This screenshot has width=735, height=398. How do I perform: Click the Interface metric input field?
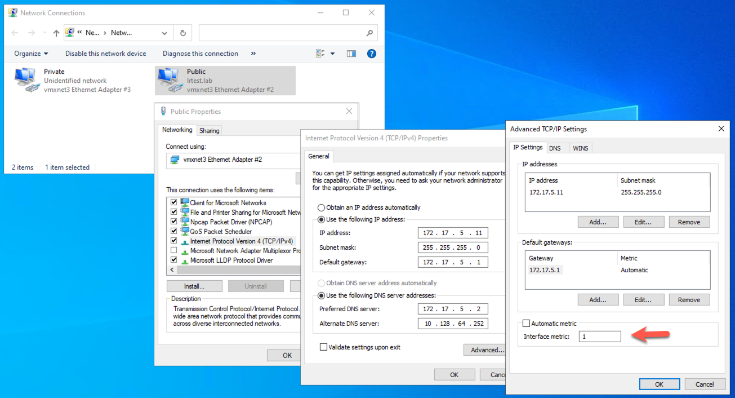599,337
